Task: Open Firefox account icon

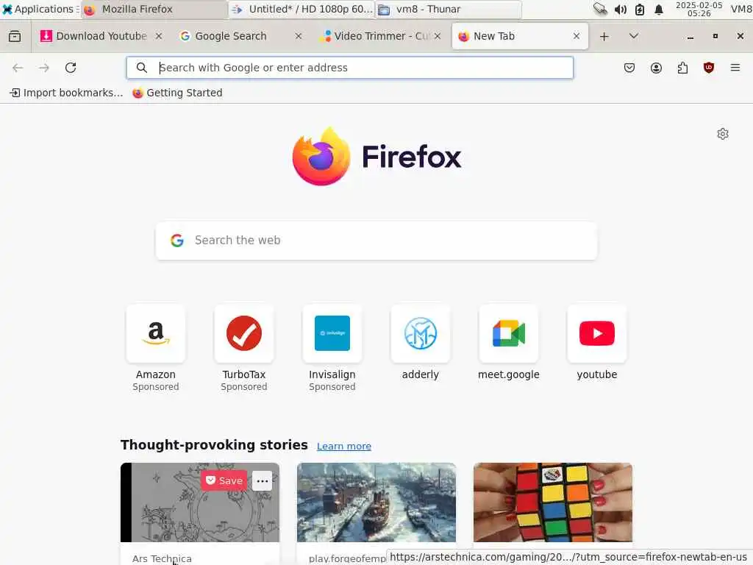Action: (656, 68)
